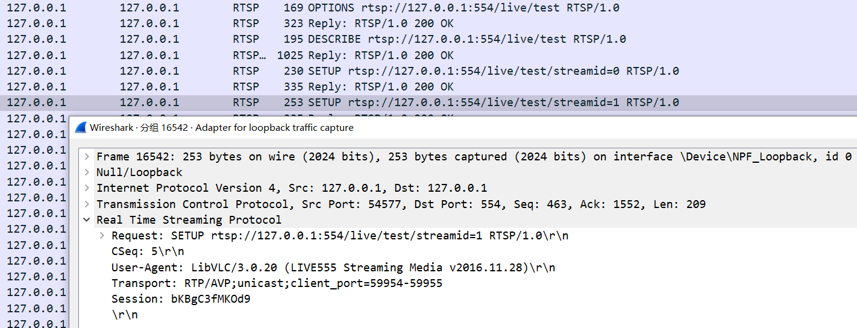857x328 pixels.
Task: Select the trailing \r\n line in RTSP
Action: (125, 314)
